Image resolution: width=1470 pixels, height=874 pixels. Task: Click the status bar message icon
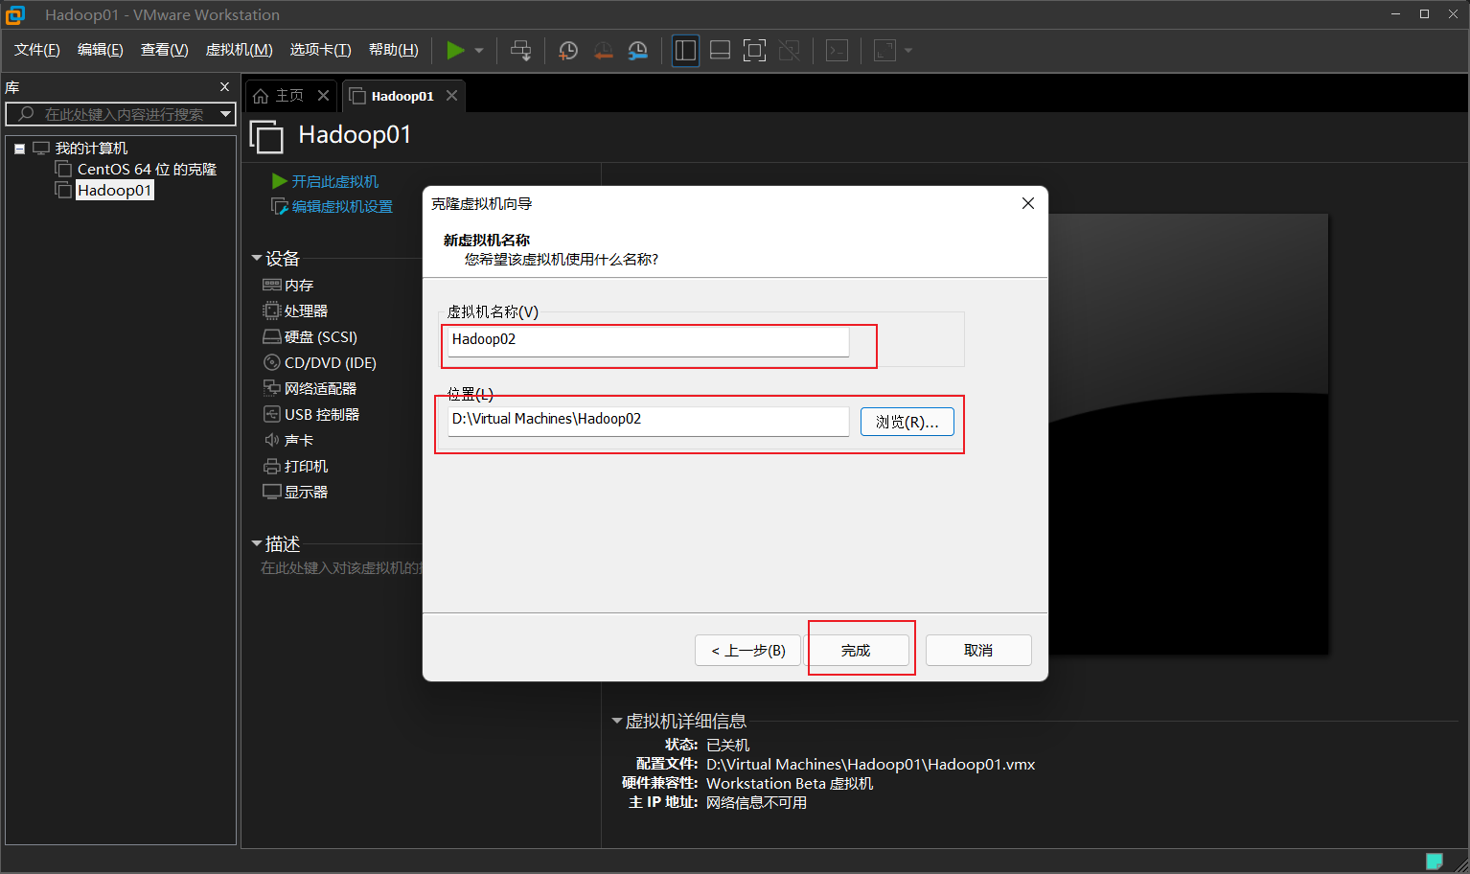click(x=1435, y=861)
